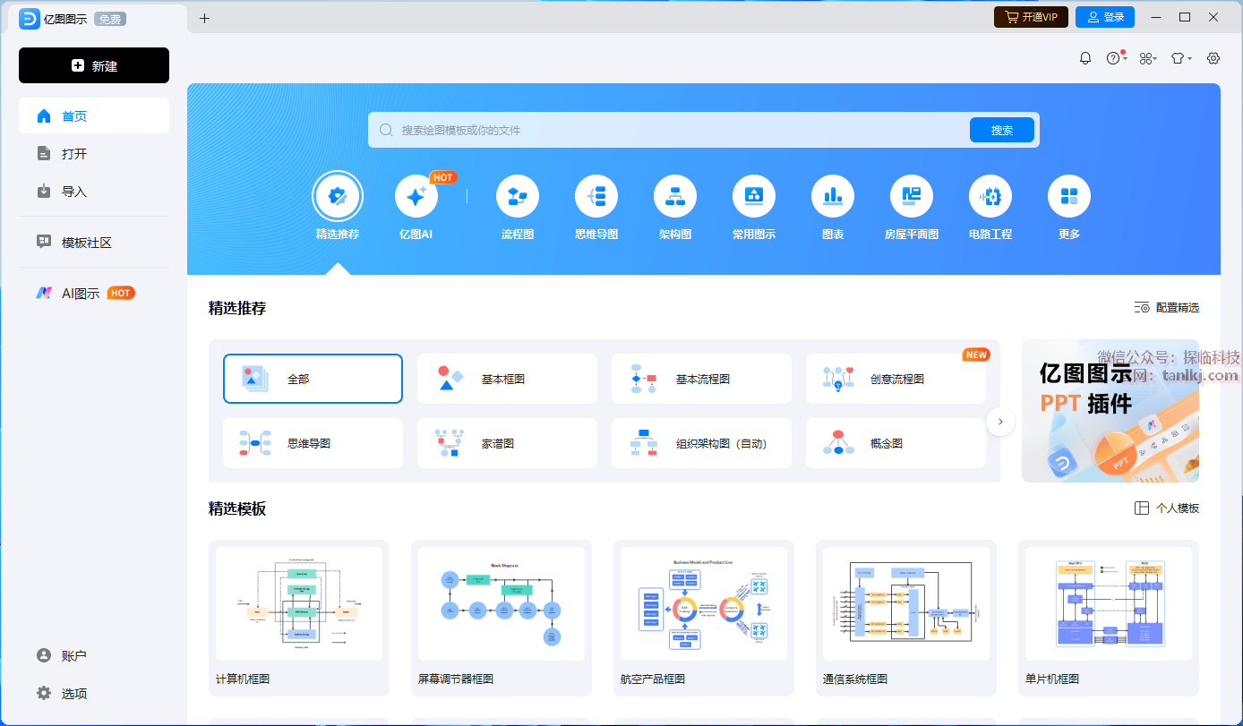Open the 架构图 category icon
Image resolution: width=1243 pixels, height=726 pixels.
(674, 197)
